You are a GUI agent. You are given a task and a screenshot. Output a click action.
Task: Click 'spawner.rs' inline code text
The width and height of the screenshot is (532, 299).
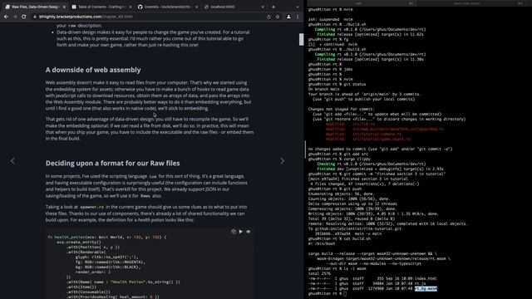92,207
